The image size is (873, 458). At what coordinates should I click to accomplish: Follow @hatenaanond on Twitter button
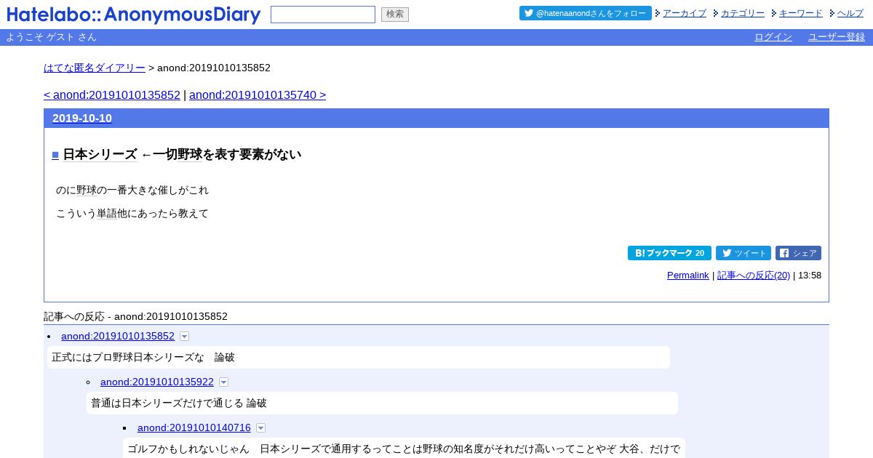pyautogui.click(x=586, y=13)
